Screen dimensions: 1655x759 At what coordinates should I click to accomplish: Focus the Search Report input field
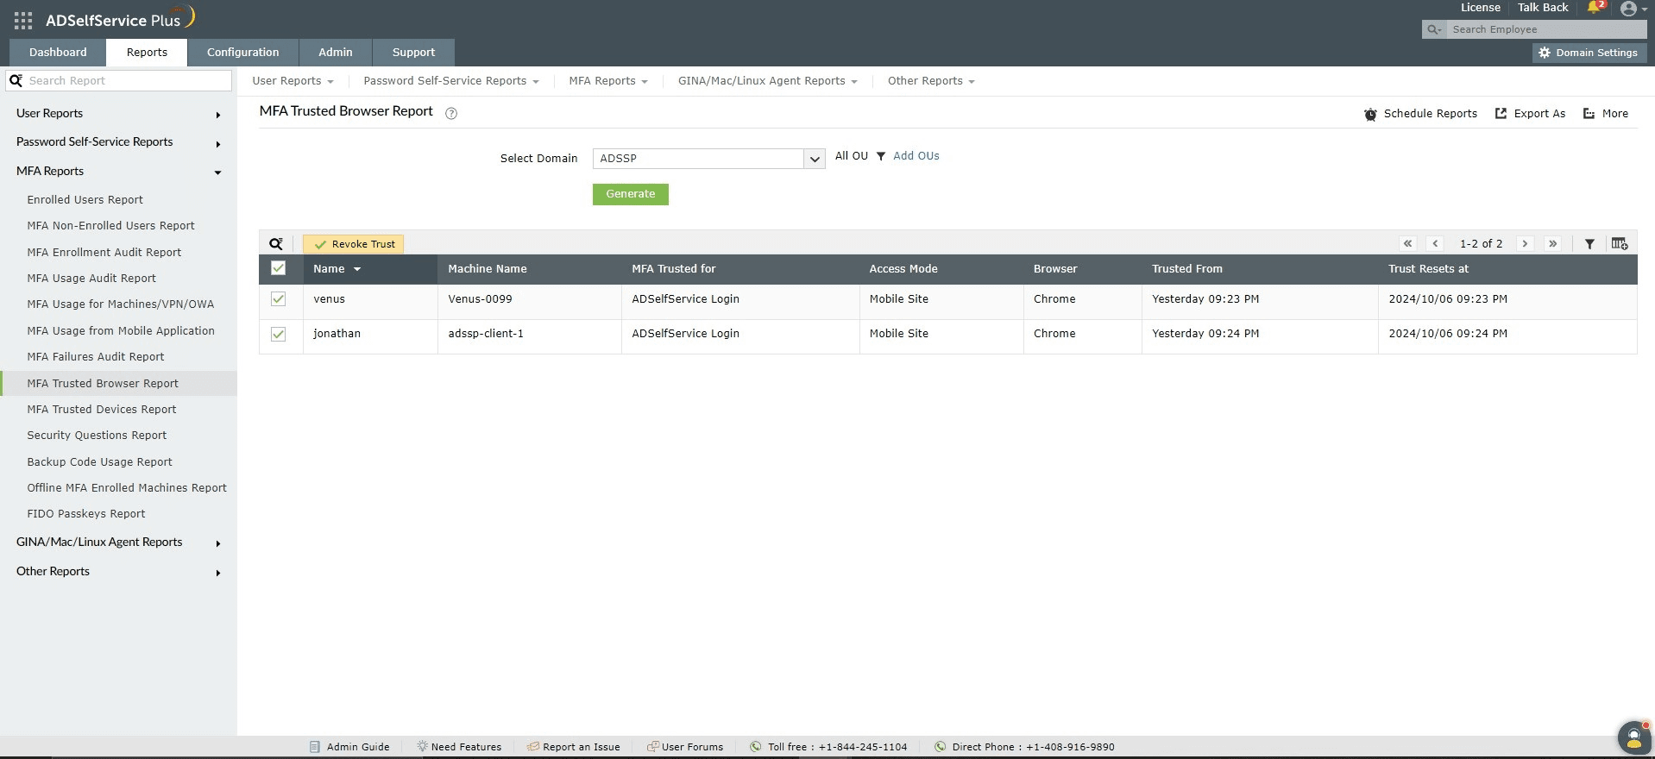[128, 81]
